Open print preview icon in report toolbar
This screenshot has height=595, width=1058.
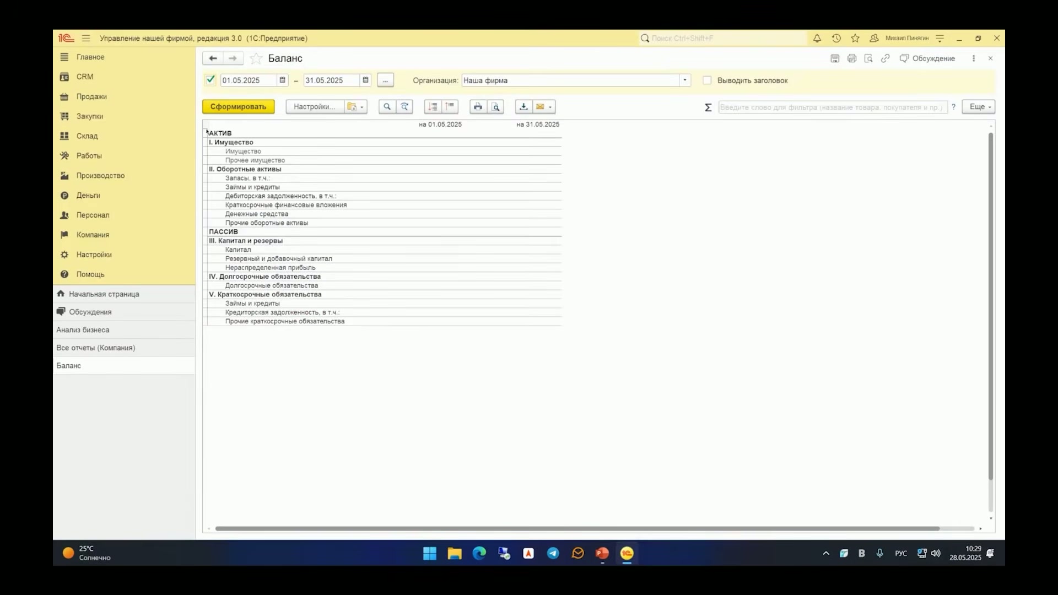click(x=496, y=107)
